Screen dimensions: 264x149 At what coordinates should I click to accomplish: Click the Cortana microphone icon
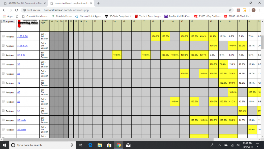[x=72, y=145]
